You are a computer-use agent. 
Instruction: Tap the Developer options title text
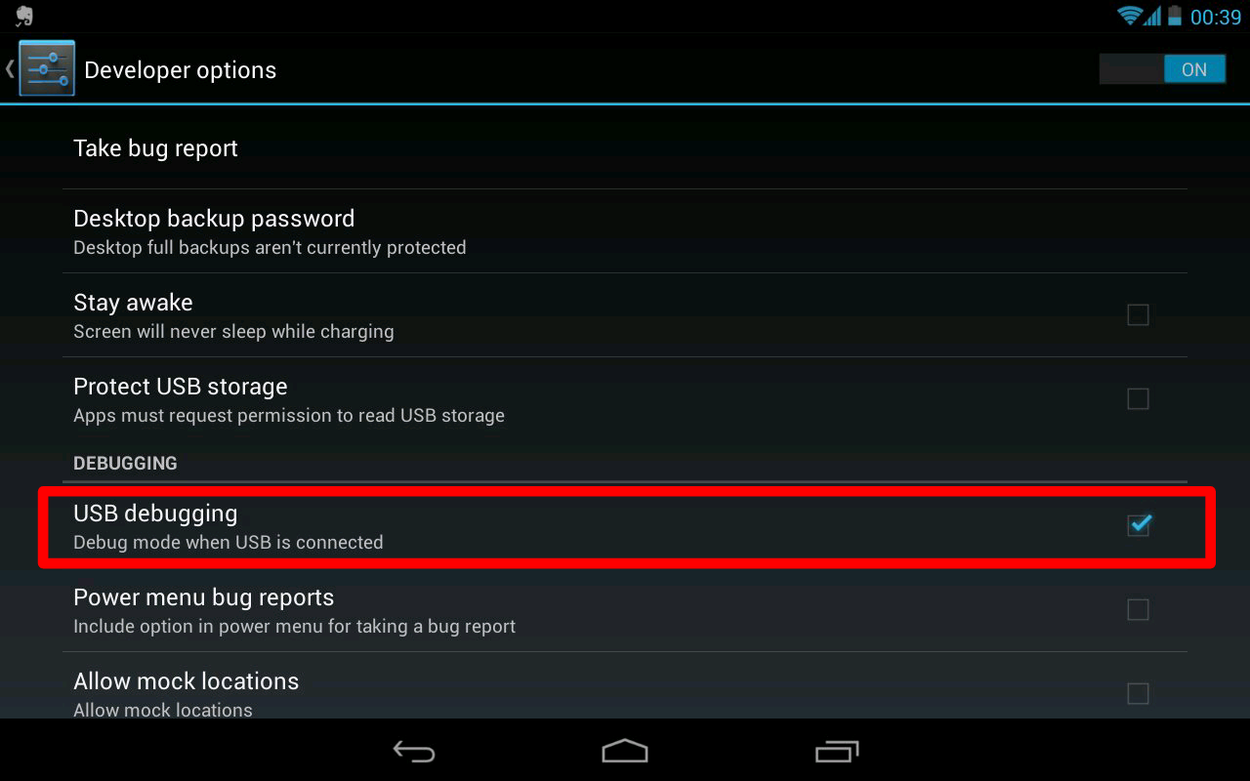tap(181, 70)
